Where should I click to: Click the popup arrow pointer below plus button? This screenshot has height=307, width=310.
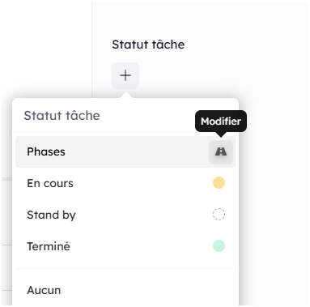125,95
